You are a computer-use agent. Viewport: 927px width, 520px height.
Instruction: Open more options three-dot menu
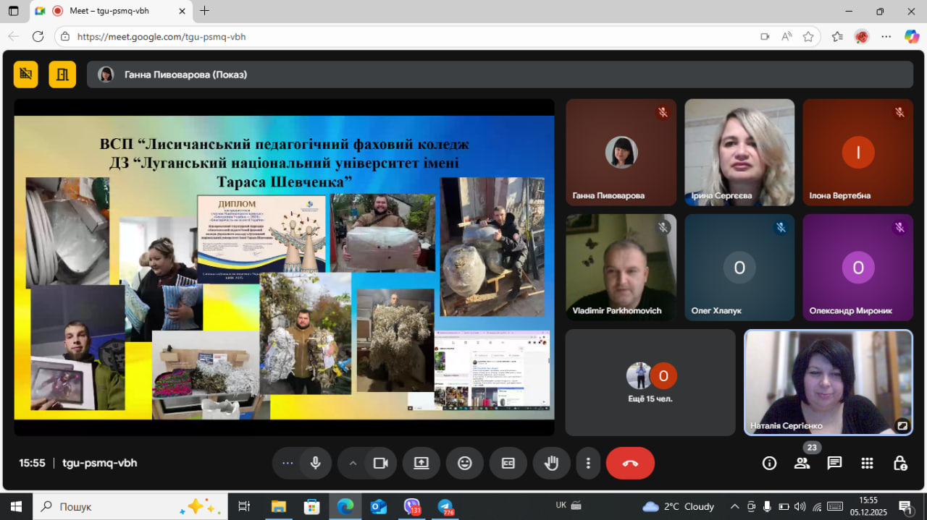click(x=589, y=463)
